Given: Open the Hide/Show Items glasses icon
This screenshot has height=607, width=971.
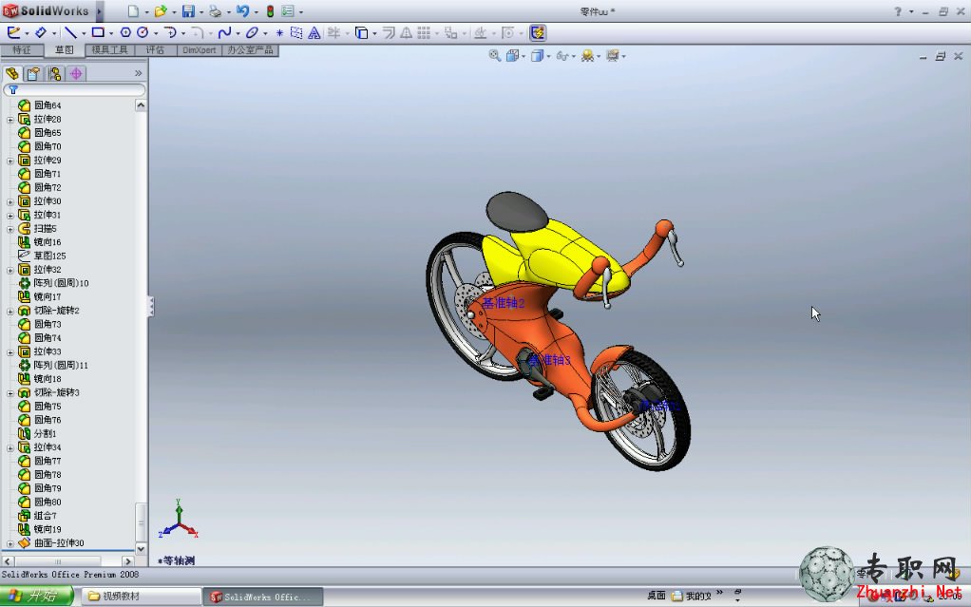Looking at the screenshot, I should [562, 56].
